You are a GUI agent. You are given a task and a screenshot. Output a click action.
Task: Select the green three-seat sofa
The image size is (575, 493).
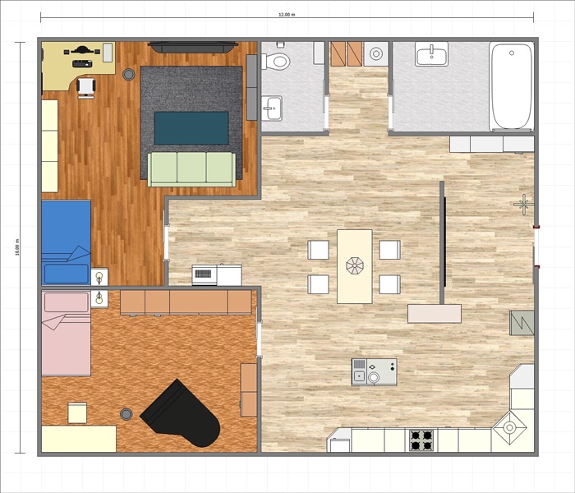191,167
